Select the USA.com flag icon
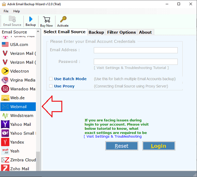The height and width of the screenshot is (177, 197). pyautogui.click(x=5, y=45)
